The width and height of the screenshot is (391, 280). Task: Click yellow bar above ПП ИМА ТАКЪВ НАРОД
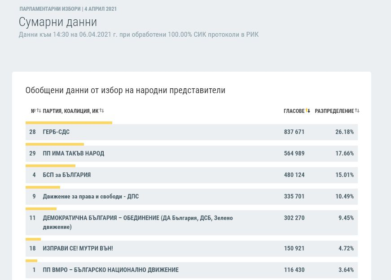(55, 144)
